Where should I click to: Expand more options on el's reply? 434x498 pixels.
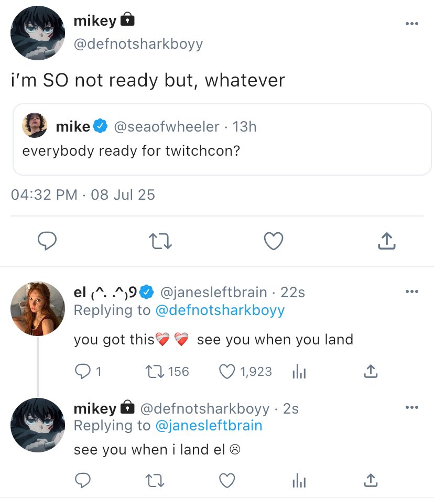point(412,291)
